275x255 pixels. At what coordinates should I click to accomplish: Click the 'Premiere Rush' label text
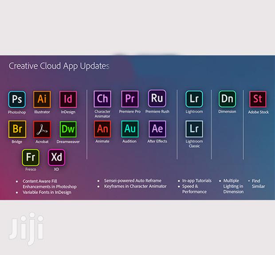(x=157, y=111)
